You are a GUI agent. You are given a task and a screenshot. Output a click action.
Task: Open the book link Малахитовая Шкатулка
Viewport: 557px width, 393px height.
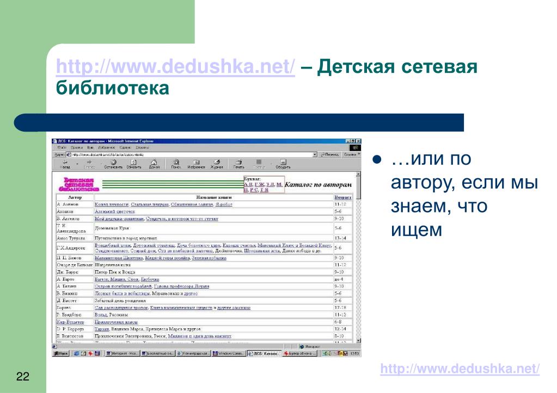point(119,258)
